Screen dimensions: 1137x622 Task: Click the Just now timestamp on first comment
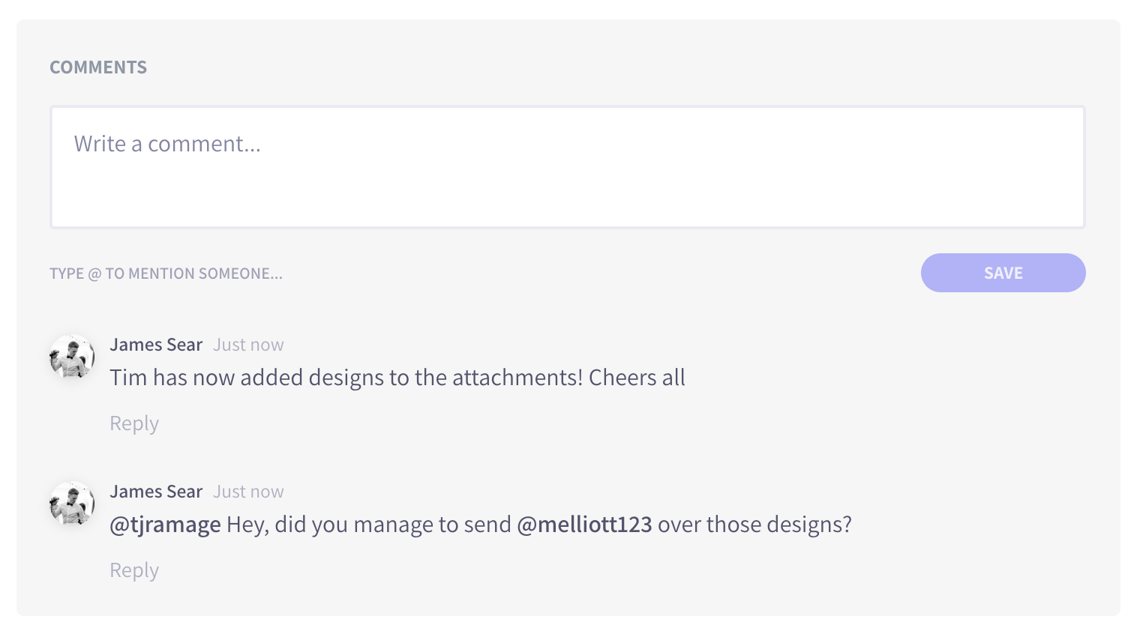click(248, 345)
